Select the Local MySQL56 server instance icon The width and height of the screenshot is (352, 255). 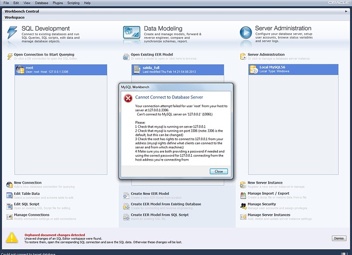[254, 69]
